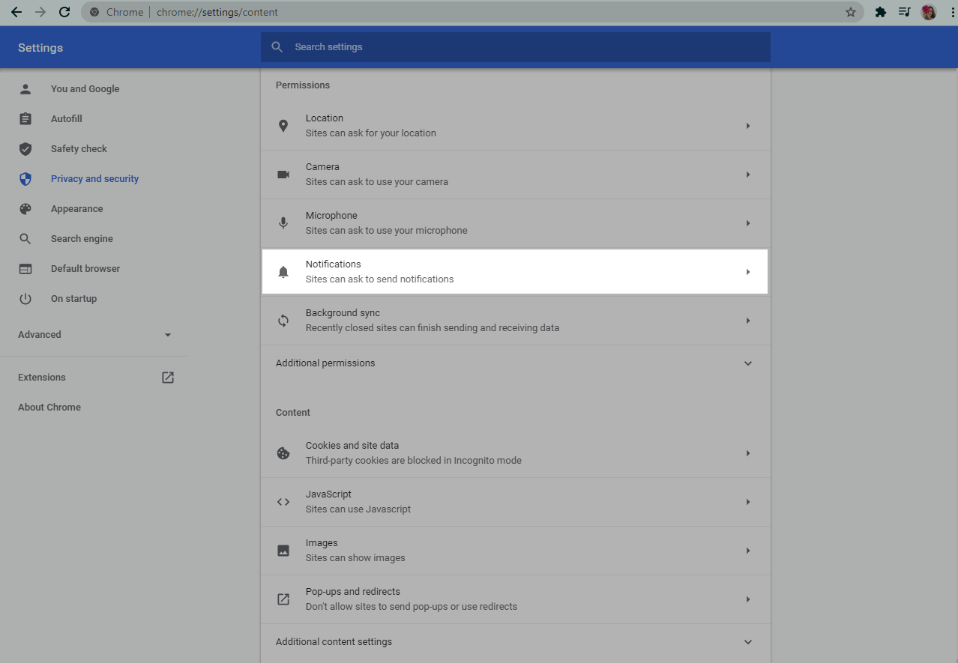This screenshot has height=663, width=958.
Task: Expand the Additional permissions section
Action: click(x=747, y=363)
